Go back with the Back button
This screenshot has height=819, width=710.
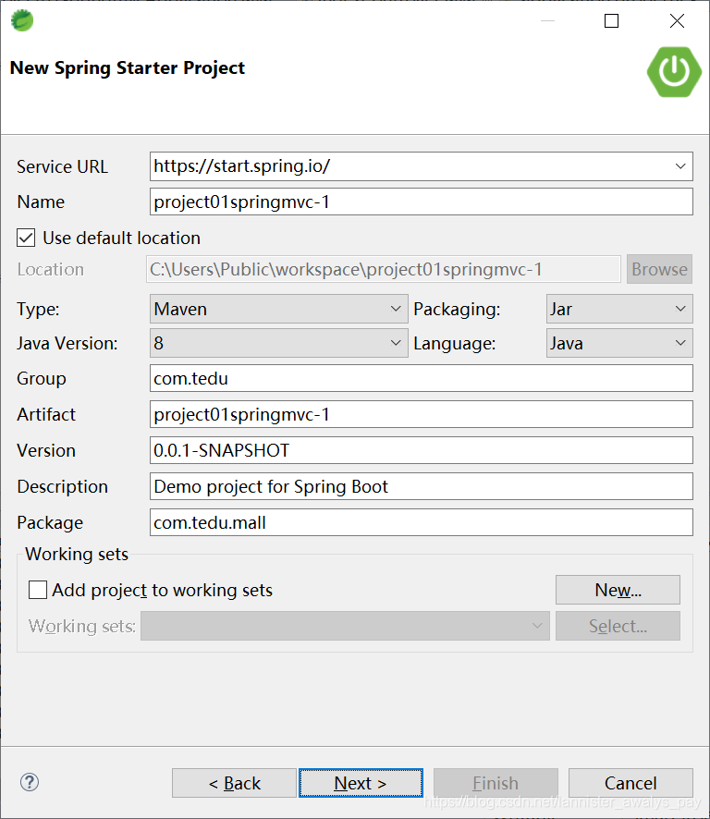point(234,782)
